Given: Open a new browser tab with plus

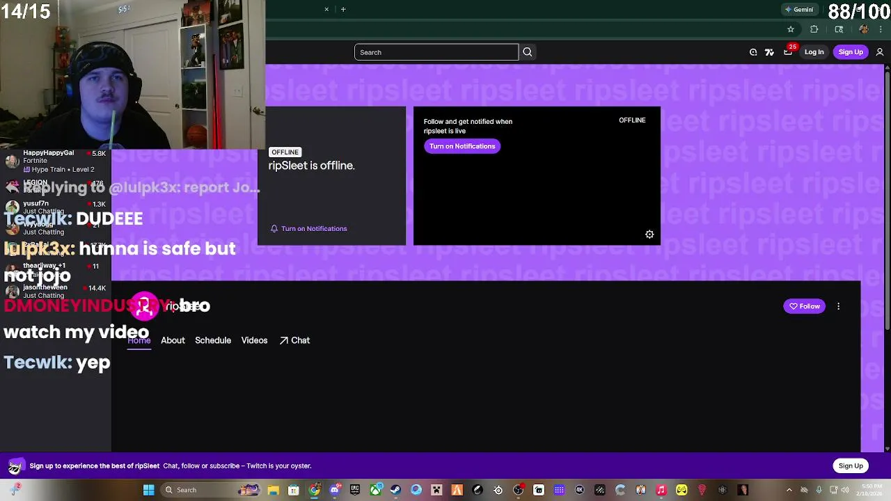Looking at the screenshot, I should [x=343, y=9].
